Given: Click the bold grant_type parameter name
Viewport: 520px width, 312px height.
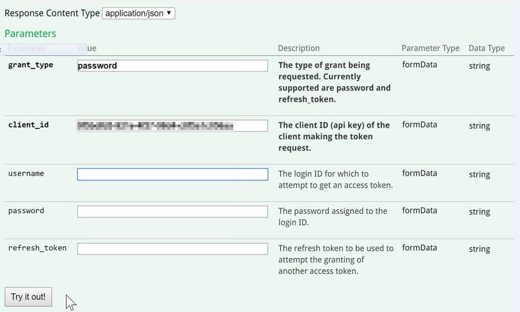Looking at the screenshot, I should pos(31,65).
